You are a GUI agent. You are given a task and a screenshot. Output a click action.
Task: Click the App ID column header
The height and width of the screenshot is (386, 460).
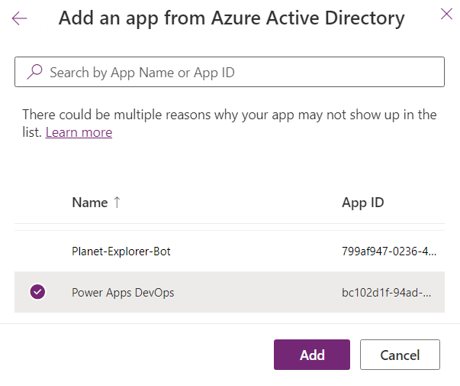[362, 203]
